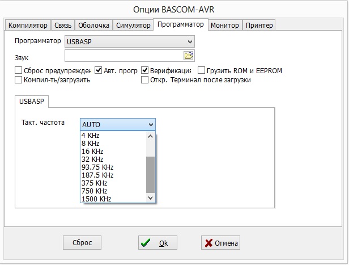
Task: Click the frequency list scrollbar thumb
Action: [151, 175]
